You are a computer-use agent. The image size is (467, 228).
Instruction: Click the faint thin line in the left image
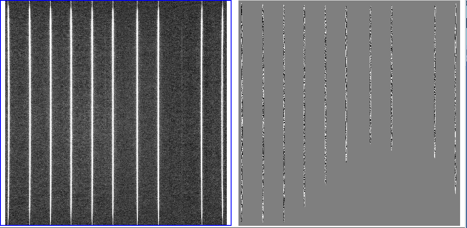click(182, 86)
